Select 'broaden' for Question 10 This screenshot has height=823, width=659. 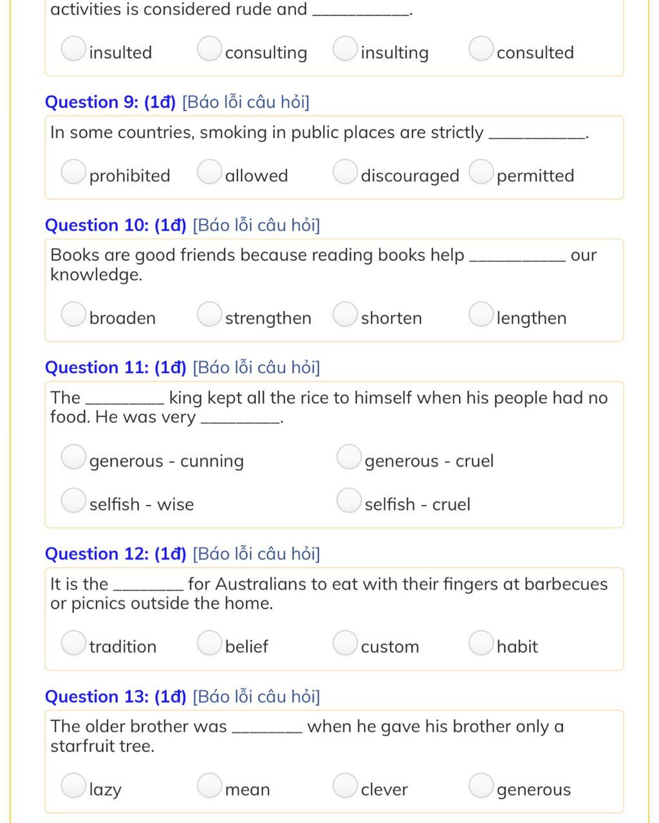pos(73,314)
